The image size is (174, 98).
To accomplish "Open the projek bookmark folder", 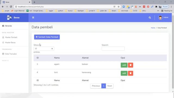I will (x=5, y=11).
